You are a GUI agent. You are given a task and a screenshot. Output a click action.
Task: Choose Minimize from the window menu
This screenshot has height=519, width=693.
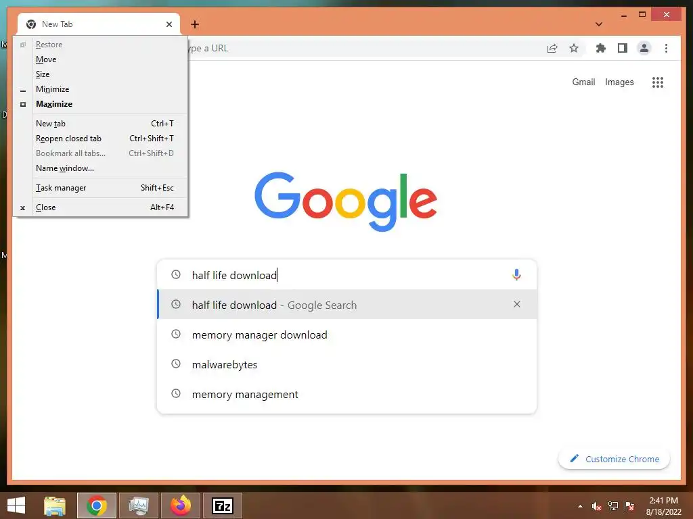(101, 89)
